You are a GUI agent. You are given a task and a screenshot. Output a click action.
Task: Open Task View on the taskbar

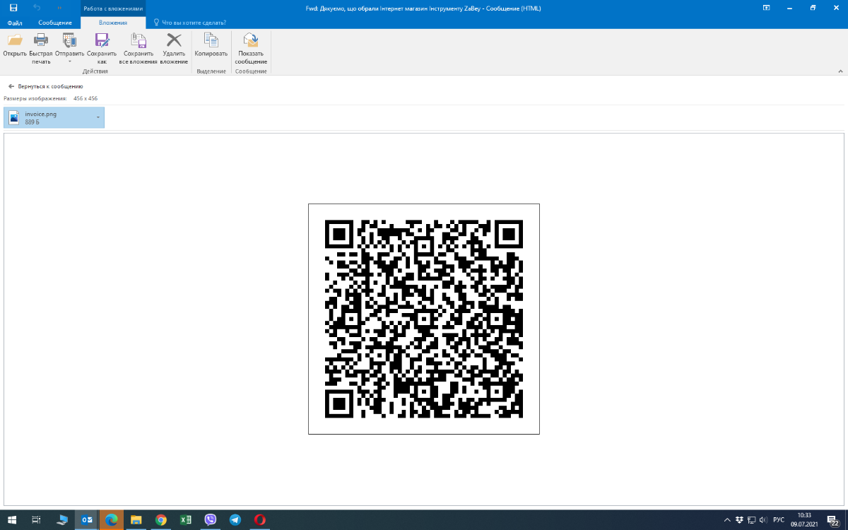click(37, 519)
